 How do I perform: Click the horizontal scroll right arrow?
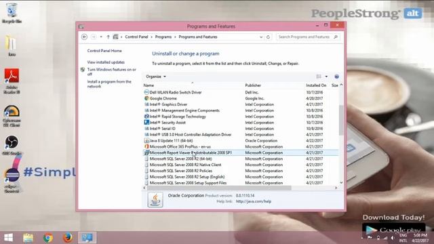[336, 188]
